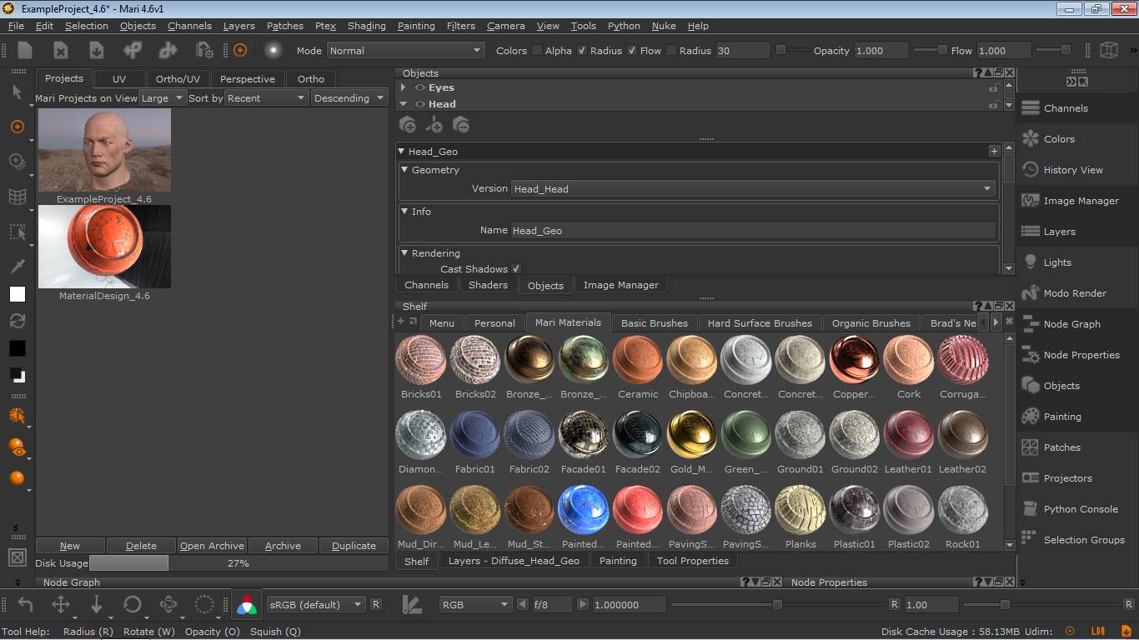
Task: Open the sRGB (default) colorspace dropdown
Action: click(316, 605)
